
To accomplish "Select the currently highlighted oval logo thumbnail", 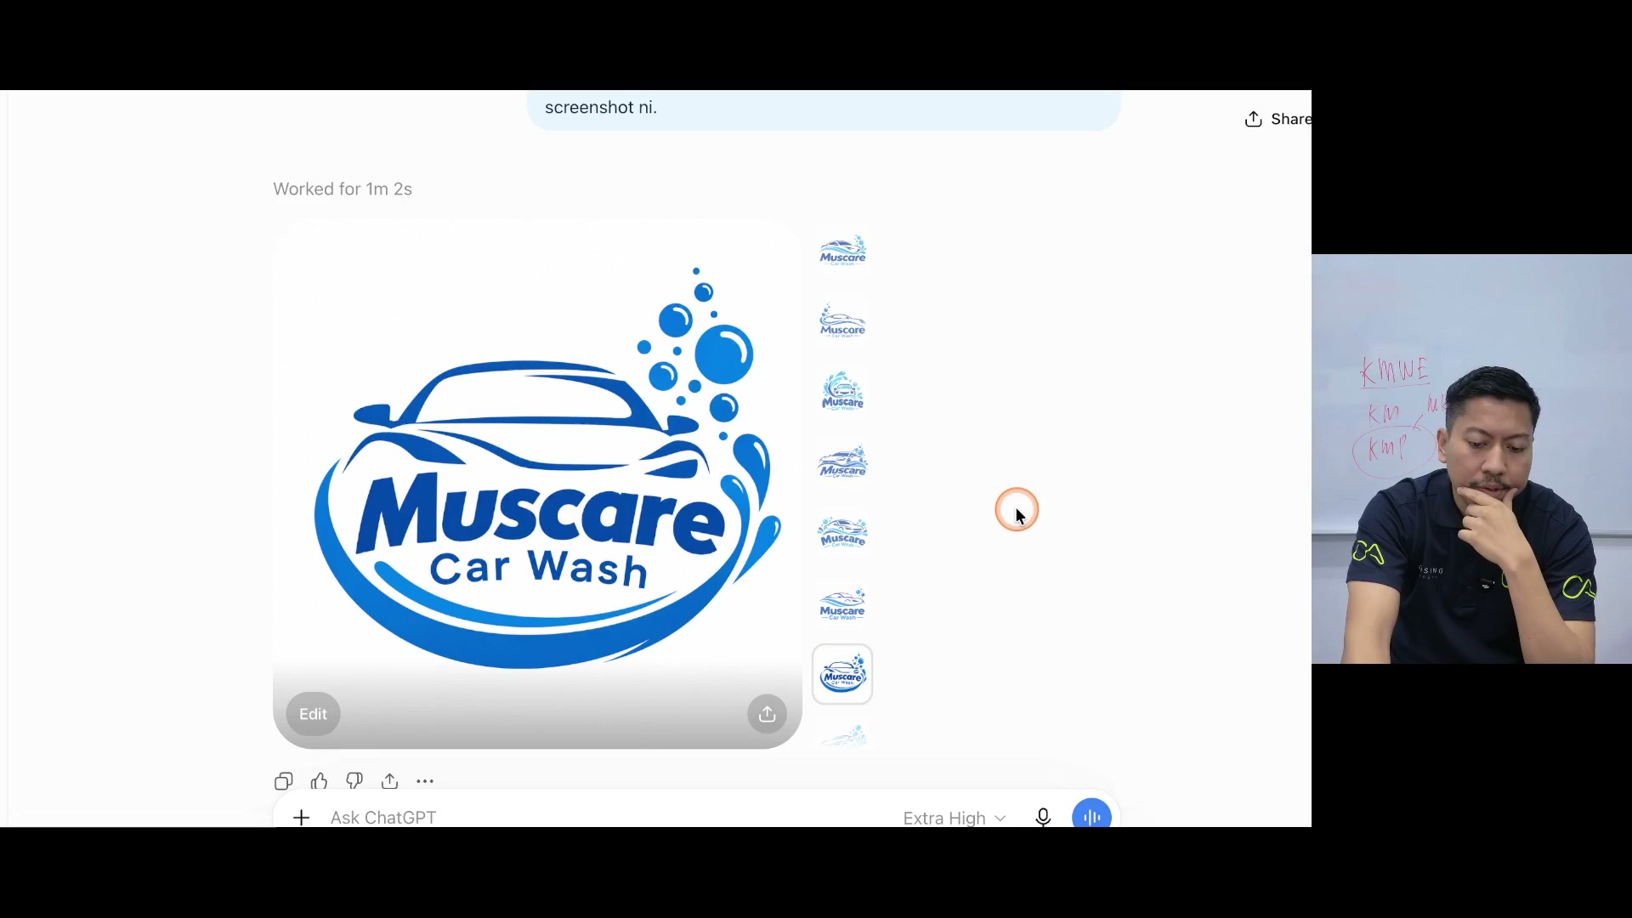I will click(842, 675).
